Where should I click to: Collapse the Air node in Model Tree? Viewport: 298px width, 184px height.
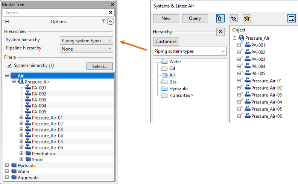click(x=7, y=75)
